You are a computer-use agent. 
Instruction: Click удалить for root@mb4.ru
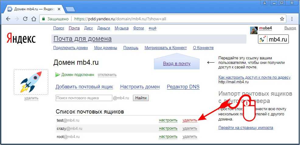[x=190, y=137]
